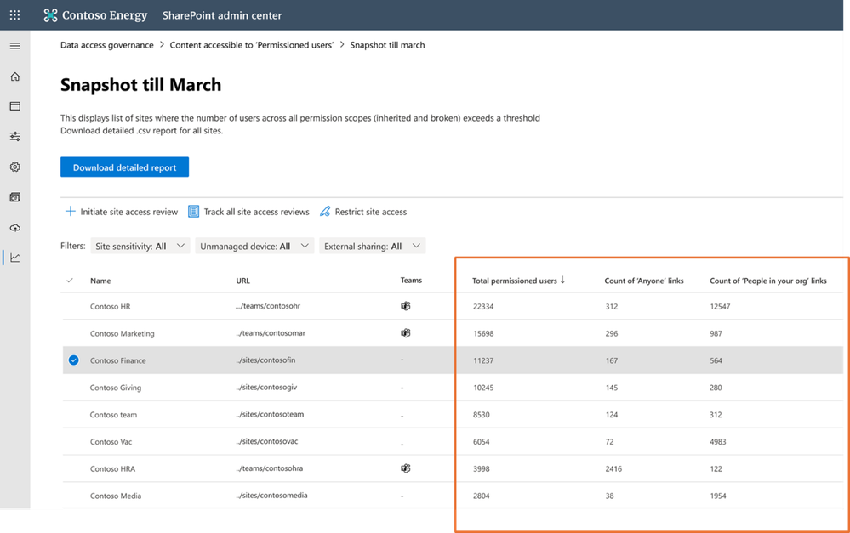Image resolution: width=850 pixels, height=533 pixels.
Task: Navigate to Data access governance breadcrumb
Action: 107,45
